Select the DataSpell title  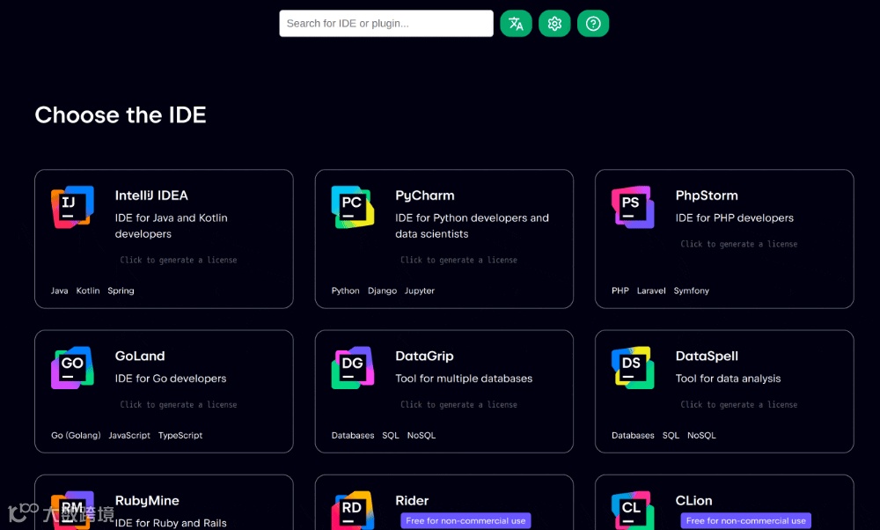tap(707, 356)
